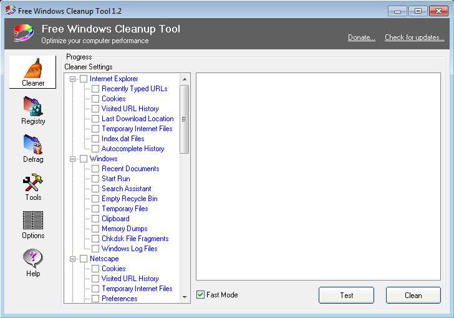This screenshot has width=454, height=318.
Task: Collapse the Internet Explorer tree node
Action: [x=72, y=79]
